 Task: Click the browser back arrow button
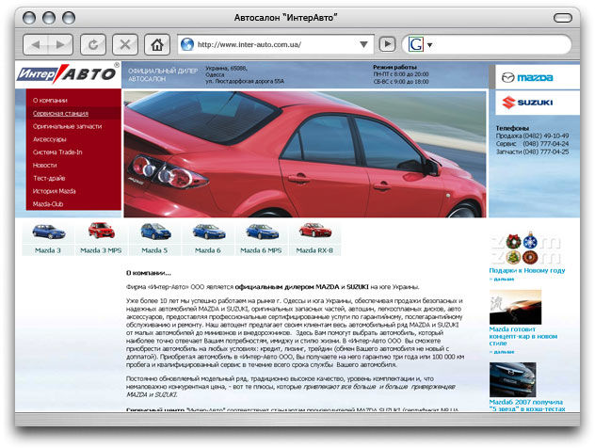tap(36, 45)
